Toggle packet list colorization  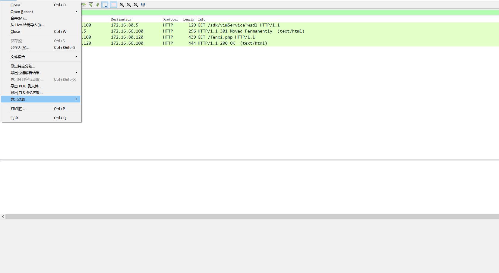click(113, 5)
